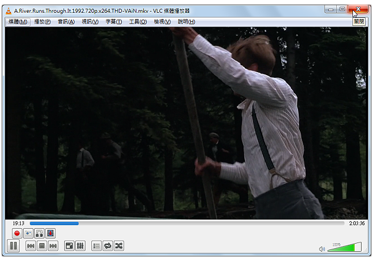Close the VLC player window
Screen dimensions: 376x261
(358, 9)
